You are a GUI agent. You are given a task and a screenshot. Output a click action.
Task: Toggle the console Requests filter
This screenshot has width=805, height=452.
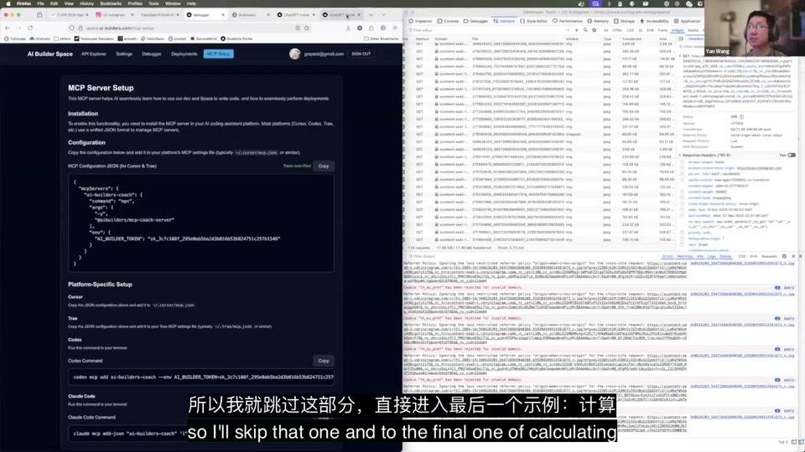point(769,256)
